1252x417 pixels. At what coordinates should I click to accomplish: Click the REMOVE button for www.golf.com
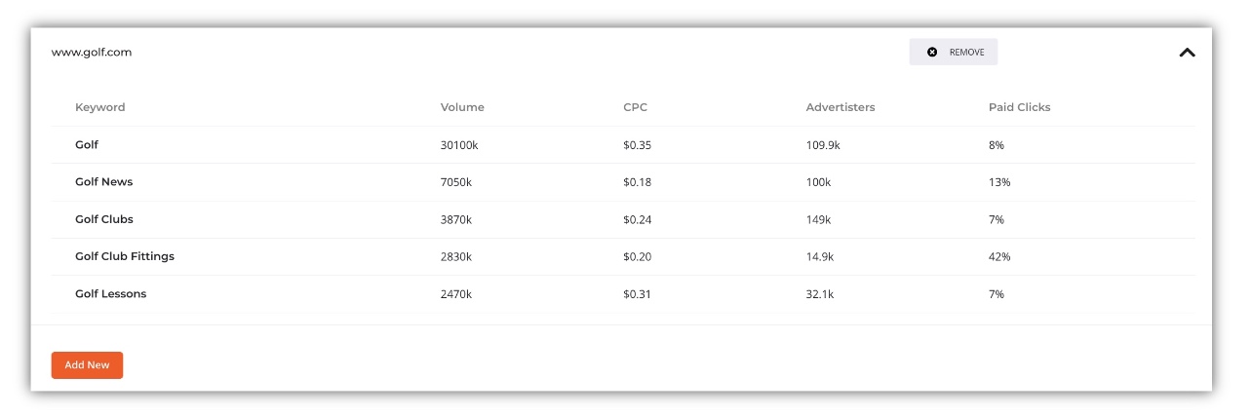pos(953,53)
